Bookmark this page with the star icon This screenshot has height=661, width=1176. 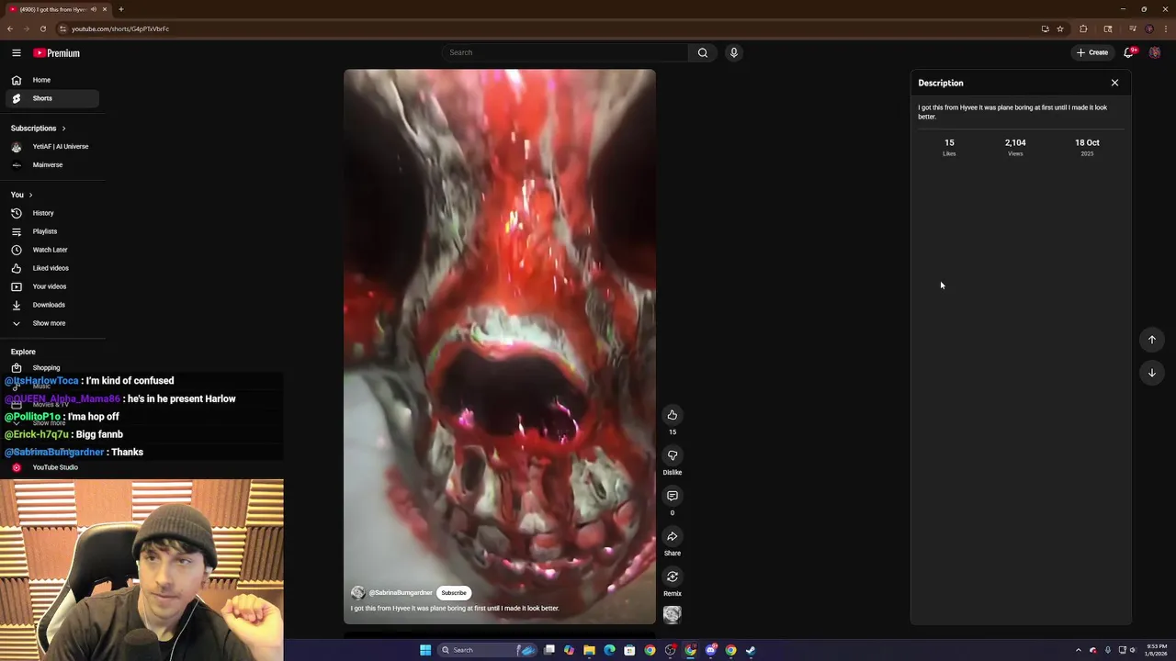[1060, 28]
